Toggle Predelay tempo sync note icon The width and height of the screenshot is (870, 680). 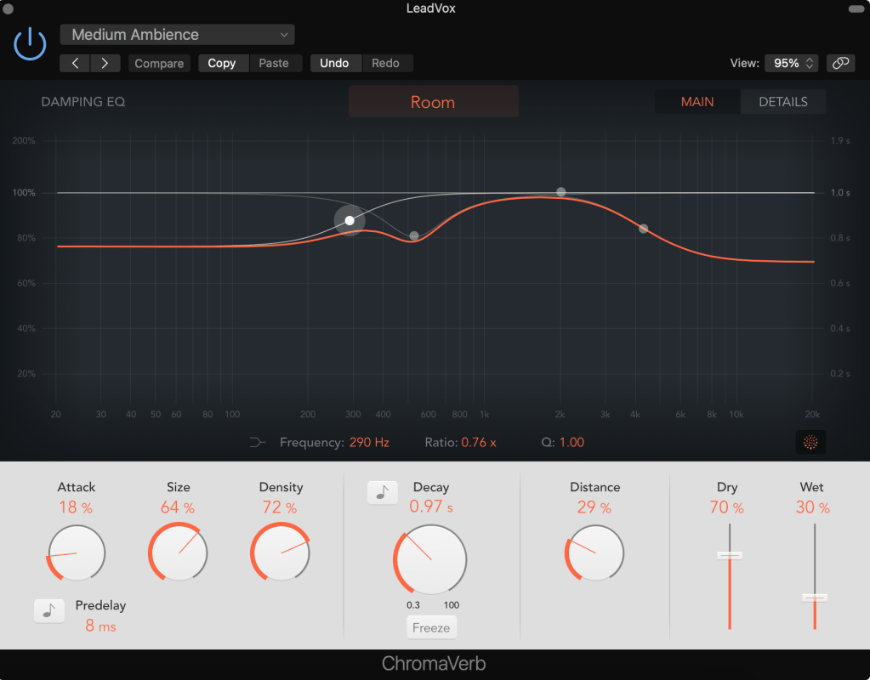click(48, 610)
